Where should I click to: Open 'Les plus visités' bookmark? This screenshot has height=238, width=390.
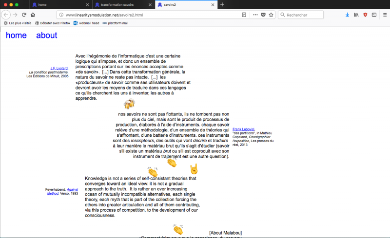point(18,23)
